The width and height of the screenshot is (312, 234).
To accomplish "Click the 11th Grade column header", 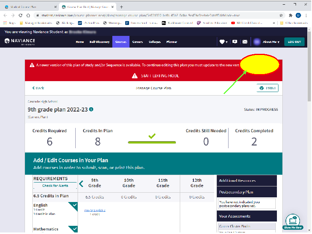I will (x=163, y=183).
